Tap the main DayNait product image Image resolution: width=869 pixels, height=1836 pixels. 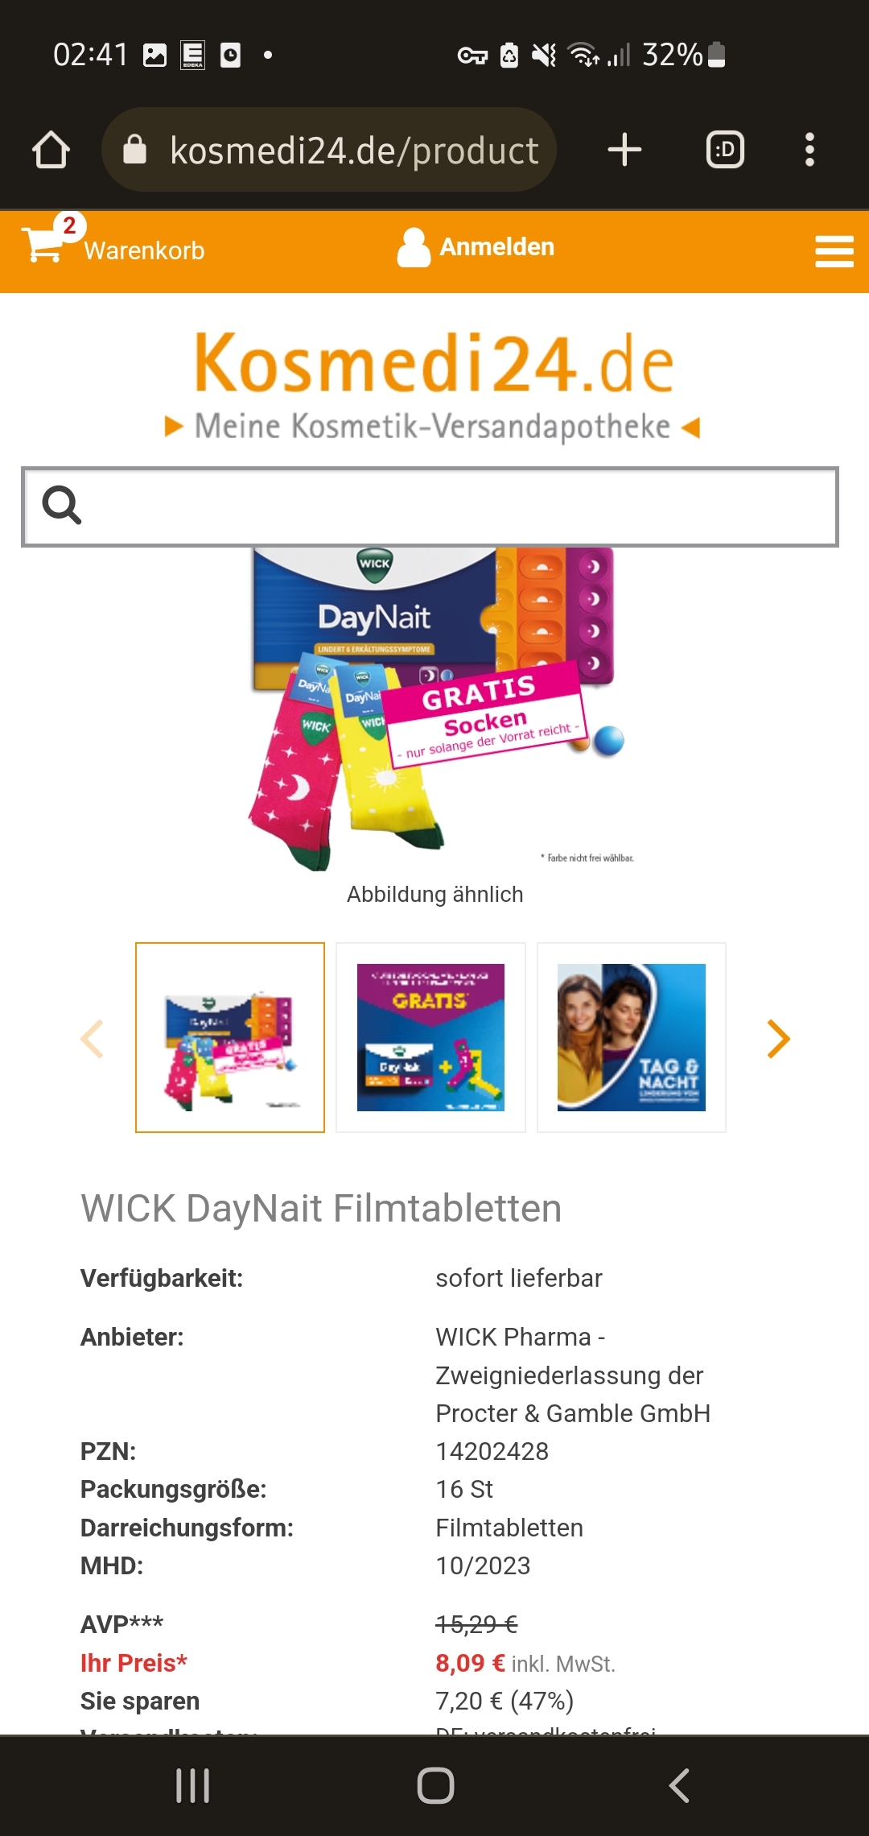(x=434, y=709)
